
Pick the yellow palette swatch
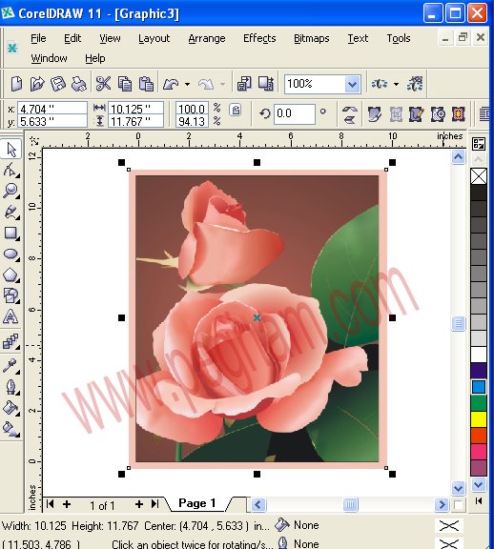[x=479, y=419]
